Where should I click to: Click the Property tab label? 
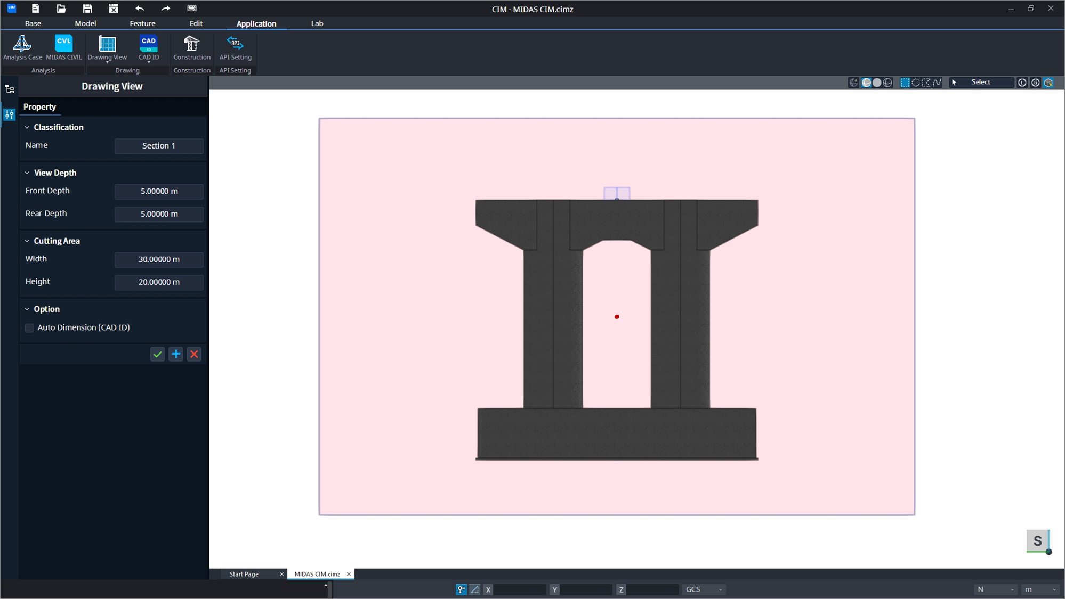point(39,107)
